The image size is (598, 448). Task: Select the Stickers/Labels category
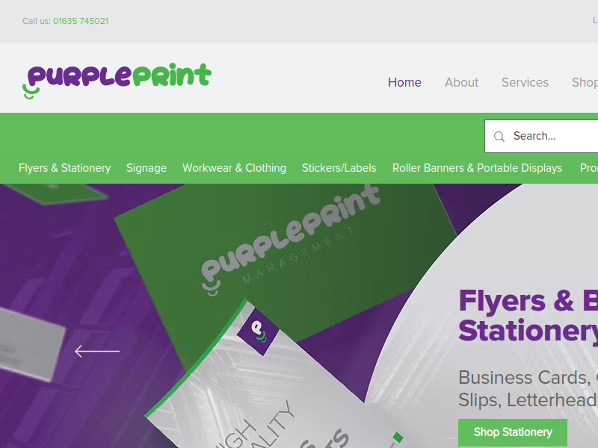click(x=339, y=168)
